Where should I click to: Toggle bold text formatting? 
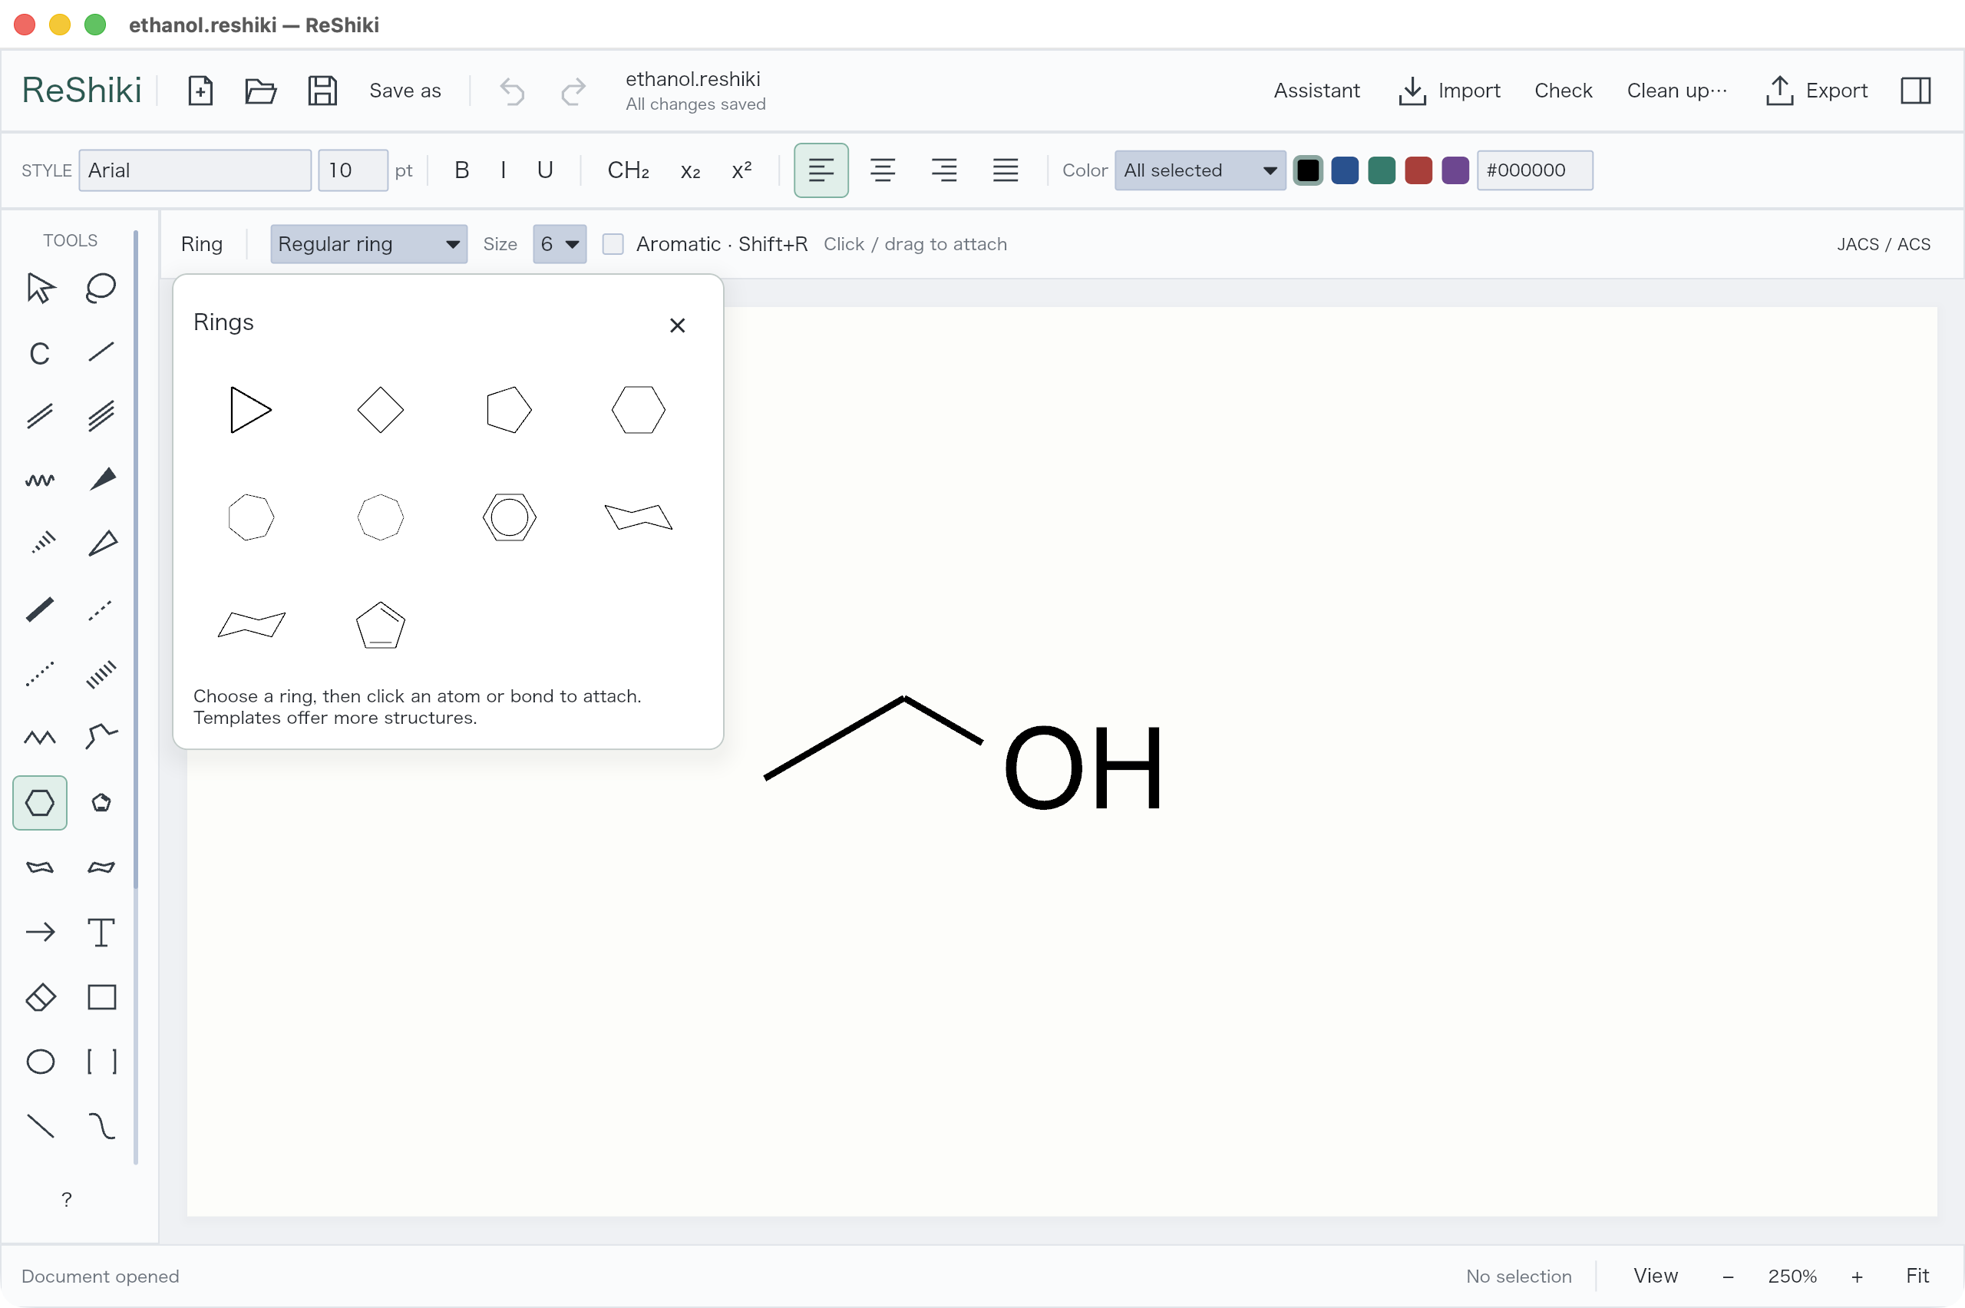(461, 170)
